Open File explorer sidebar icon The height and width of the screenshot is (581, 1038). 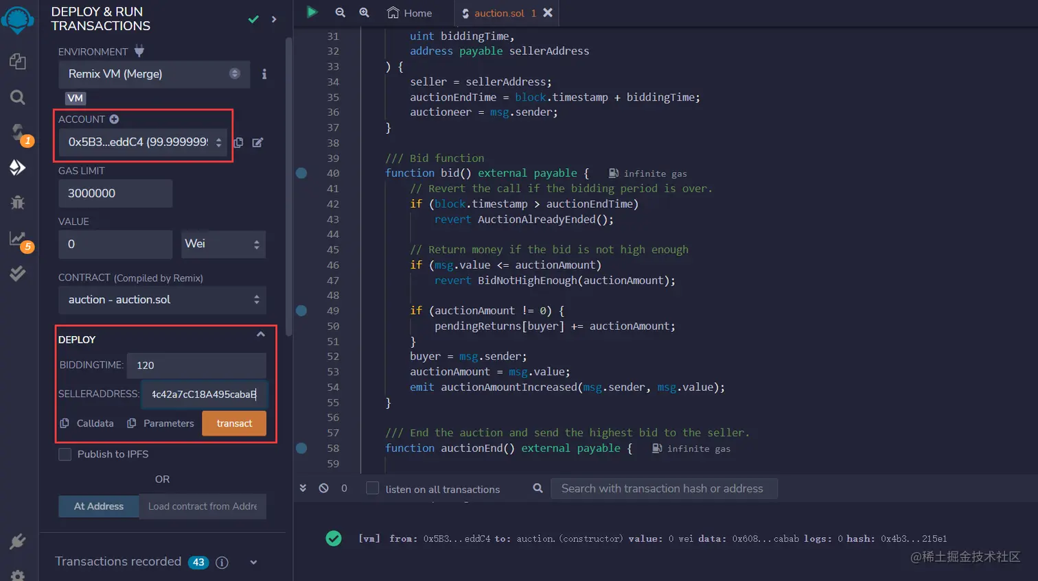[18, 61]
